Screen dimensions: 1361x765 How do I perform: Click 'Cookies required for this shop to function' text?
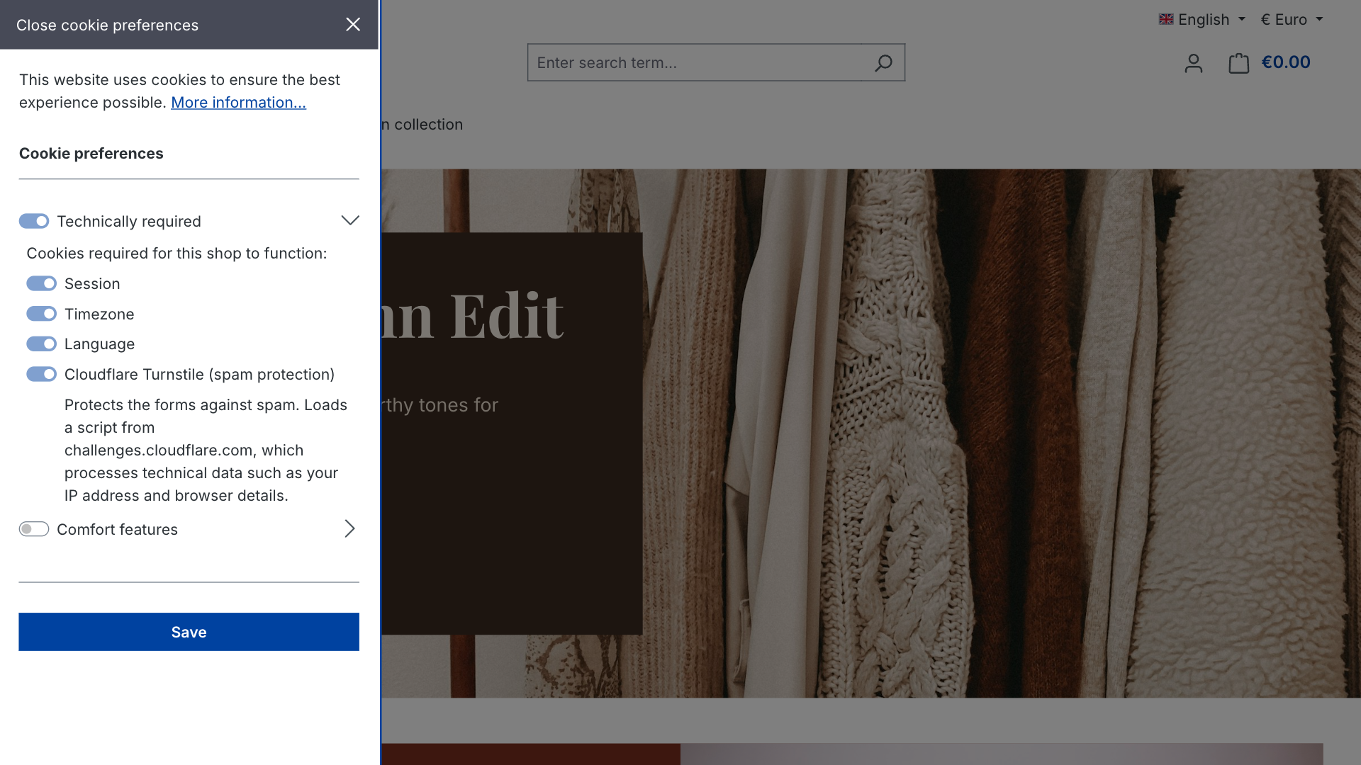click(177, 254)
